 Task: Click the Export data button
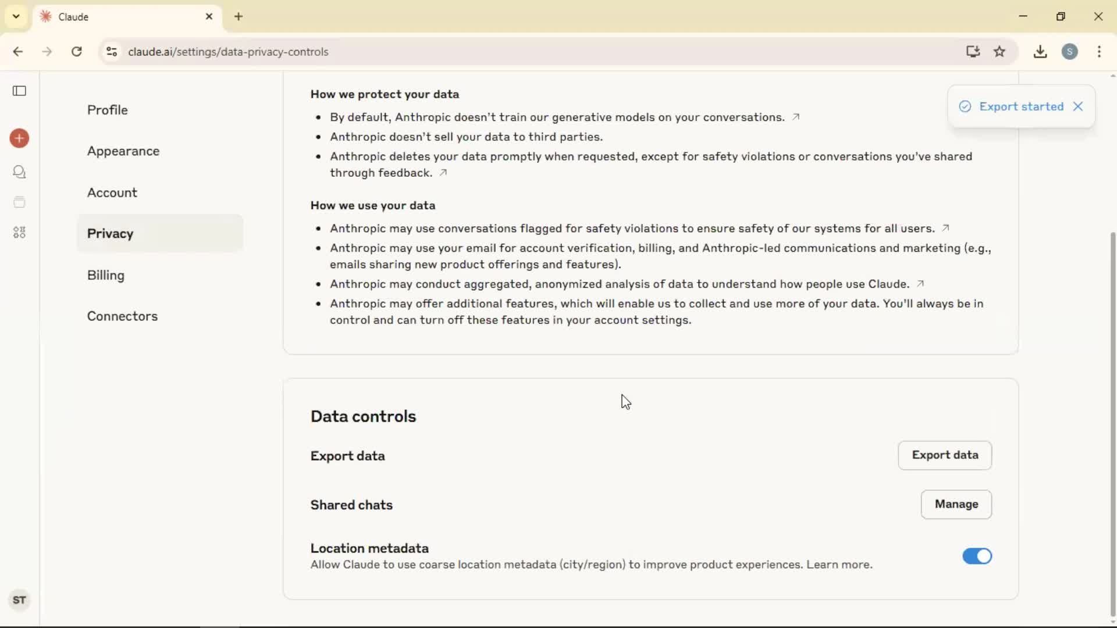(945, 455)
